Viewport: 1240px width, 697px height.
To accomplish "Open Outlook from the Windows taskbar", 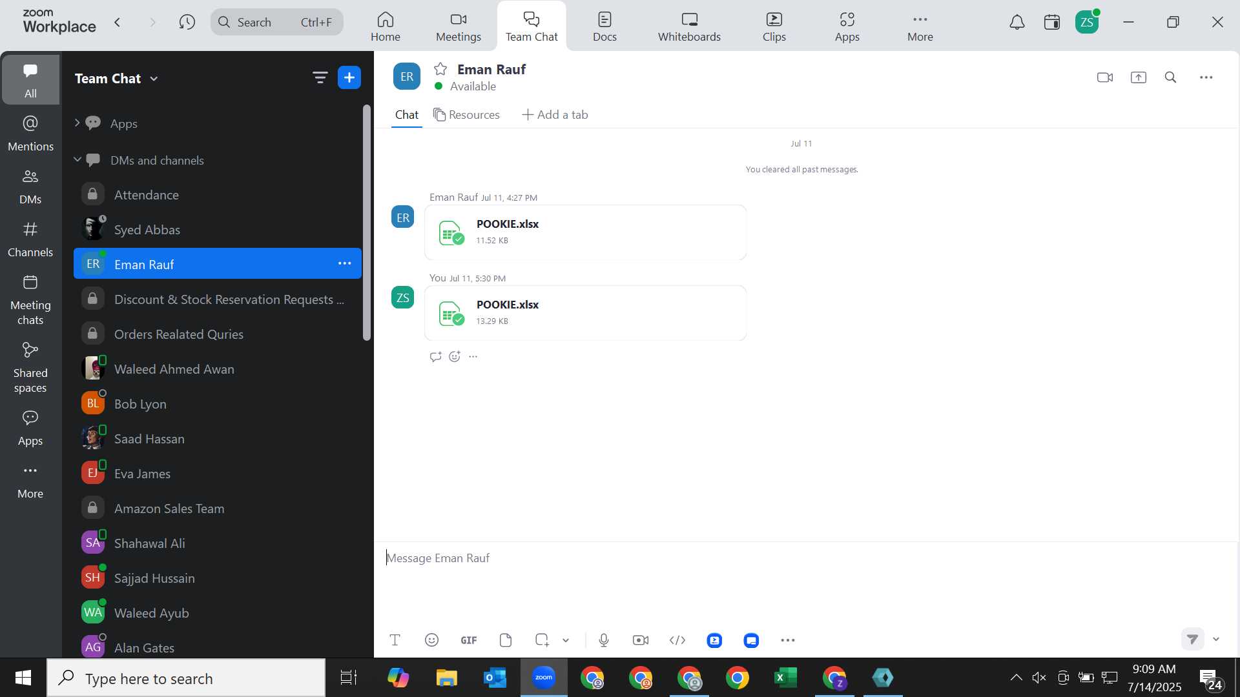I will point(495,678).
